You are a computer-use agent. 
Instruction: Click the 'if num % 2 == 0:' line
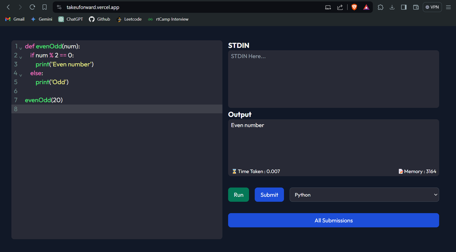tap(52, 55)
